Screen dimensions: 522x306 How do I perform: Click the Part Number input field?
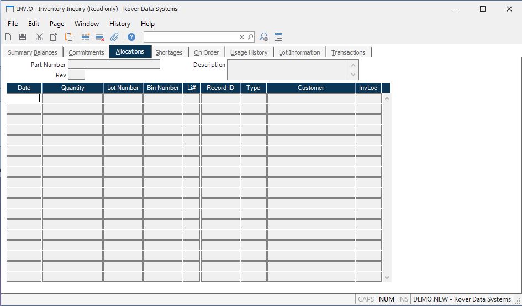[x=114, y=65]
